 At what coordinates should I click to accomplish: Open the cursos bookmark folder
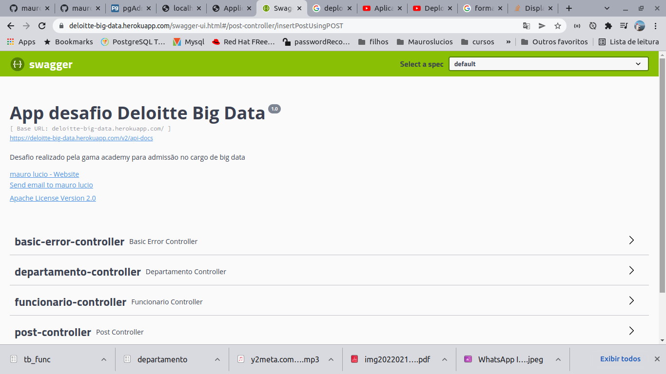[x=477, y=42]
